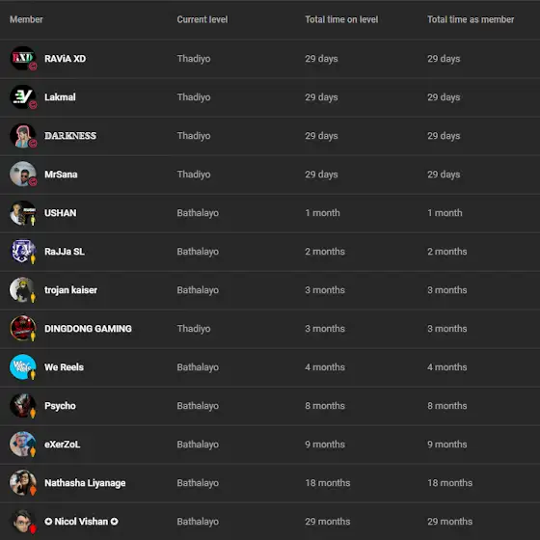Open We Reels blue avatar
Screen dimensions: 540x540
23,366
